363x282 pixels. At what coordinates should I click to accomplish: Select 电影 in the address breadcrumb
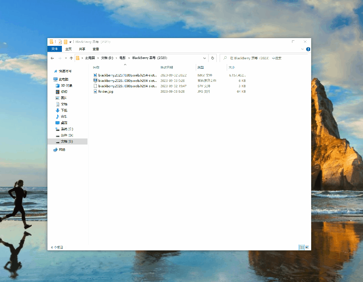point(123,58)
